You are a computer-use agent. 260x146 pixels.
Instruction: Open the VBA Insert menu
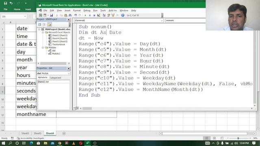pyautogui.click(x=67, y=11)
